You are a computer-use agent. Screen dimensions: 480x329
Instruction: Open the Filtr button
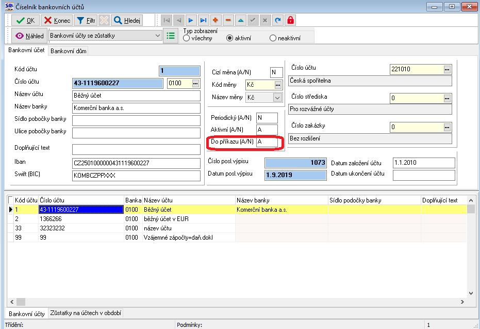click(x=86, y=21)
